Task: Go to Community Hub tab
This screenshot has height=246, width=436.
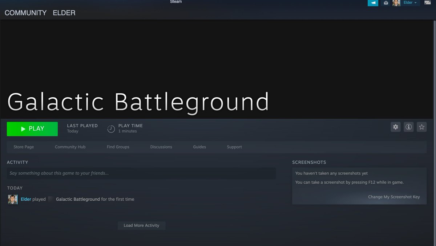Action: coord(70,147)
